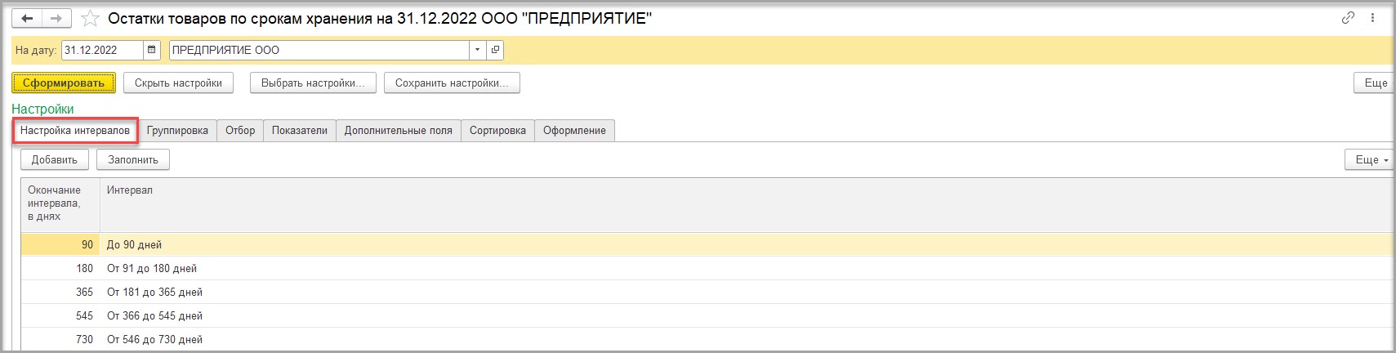This screenshot has height=353, width=1396.
Task: Copy link with the chain icon
Action: tap(1349, 18)
